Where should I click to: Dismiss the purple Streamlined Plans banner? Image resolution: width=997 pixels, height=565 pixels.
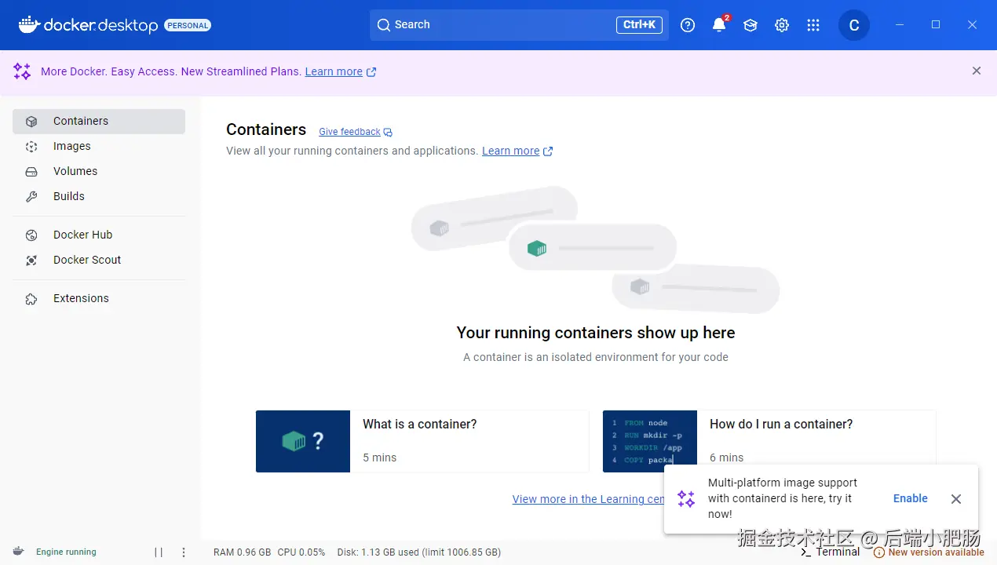pos(977,71)
